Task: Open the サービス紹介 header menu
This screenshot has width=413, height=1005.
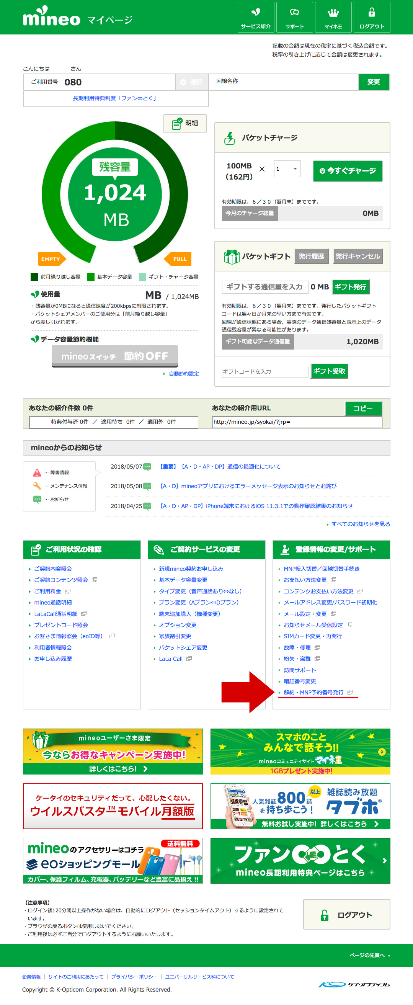Action: click(x=256, y=17)
